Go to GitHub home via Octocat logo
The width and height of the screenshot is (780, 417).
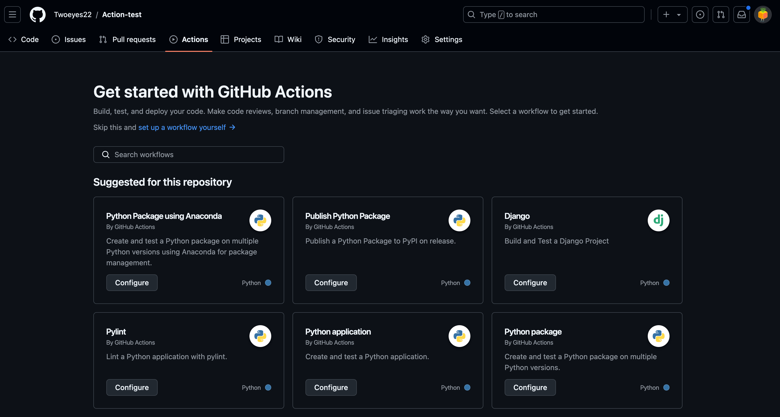(x=38, y=15)
